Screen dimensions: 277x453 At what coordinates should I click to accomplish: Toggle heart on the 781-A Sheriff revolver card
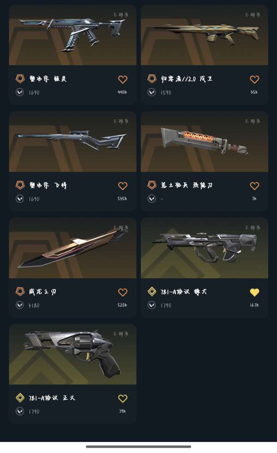coord(123,399)
